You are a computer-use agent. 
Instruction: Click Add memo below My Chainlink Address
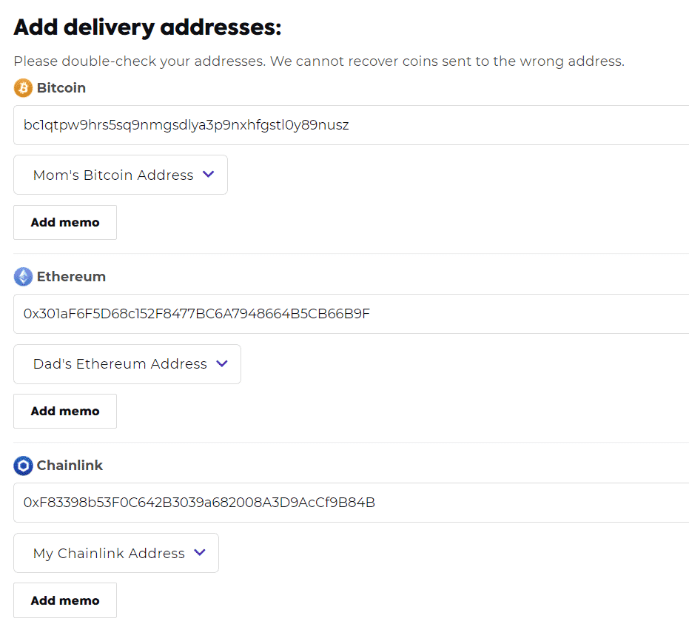(65, 600)
